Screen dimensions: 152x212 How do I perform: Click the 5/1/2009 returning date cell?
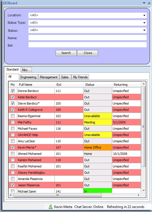126,122
